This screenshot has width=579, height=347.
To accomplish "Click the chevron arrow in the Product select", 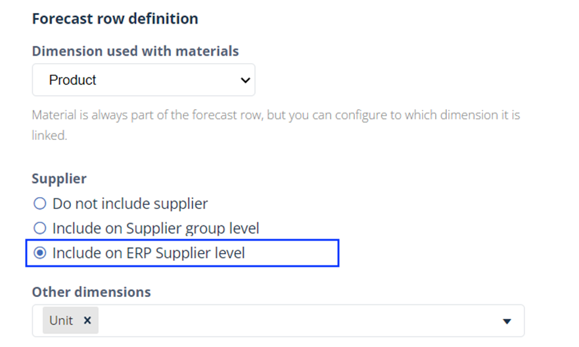I will (x=245, y=80).
